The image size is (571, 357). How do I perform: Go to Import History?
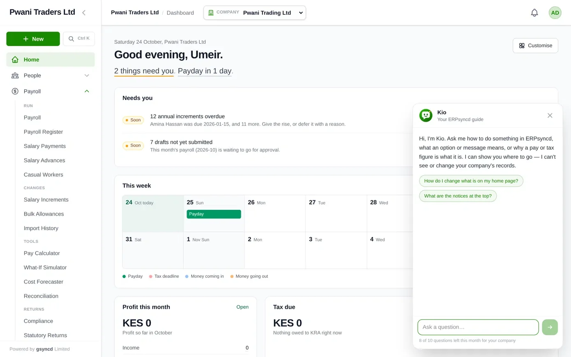coord(41,228)
